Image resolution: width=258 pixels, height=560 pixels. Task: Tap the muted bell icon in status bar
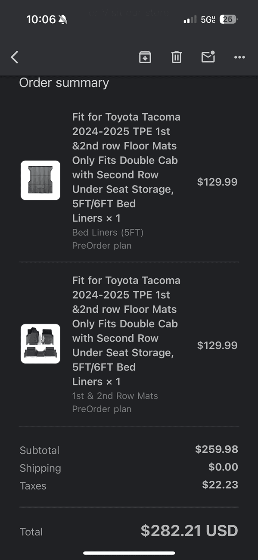pyautogui.click(x=63, y=19)
